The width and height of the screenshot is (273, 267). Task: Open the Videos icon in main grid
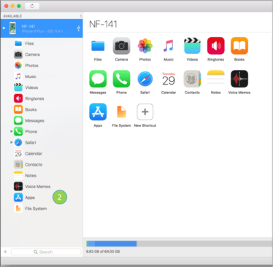pyautogui.click(x=192, y=46)
